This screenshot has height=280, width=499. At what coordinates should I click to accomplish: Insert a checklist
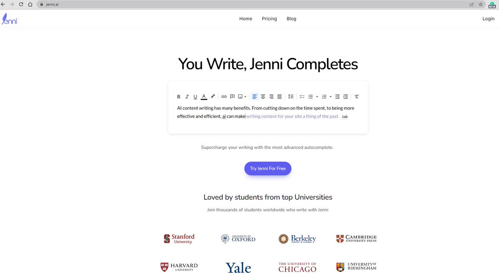(x=302, y=97)
